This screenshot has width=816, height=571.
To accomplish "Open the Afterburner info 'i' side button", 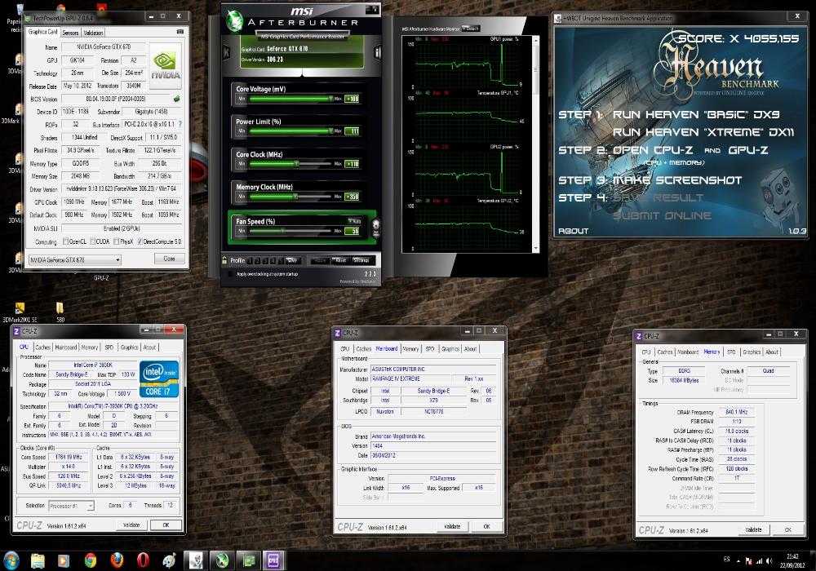I will [377, 52].
